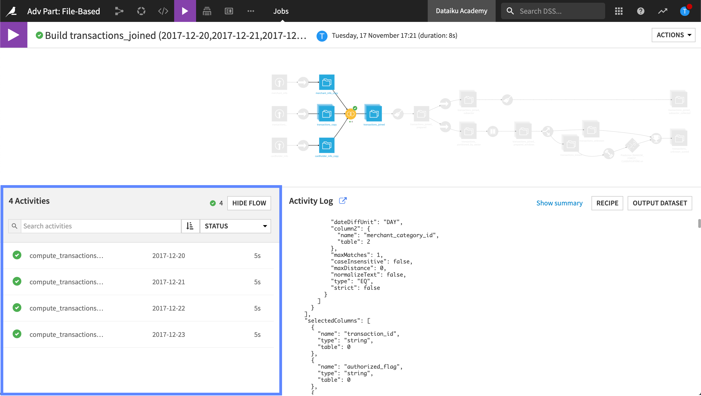Open the Lab/Visual analyses circular icon

click(141, 11)
